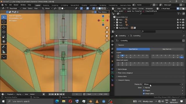Jump to timeline end frame button
The height and width of the screenshot is (104, 186).
tap(64, 94)
